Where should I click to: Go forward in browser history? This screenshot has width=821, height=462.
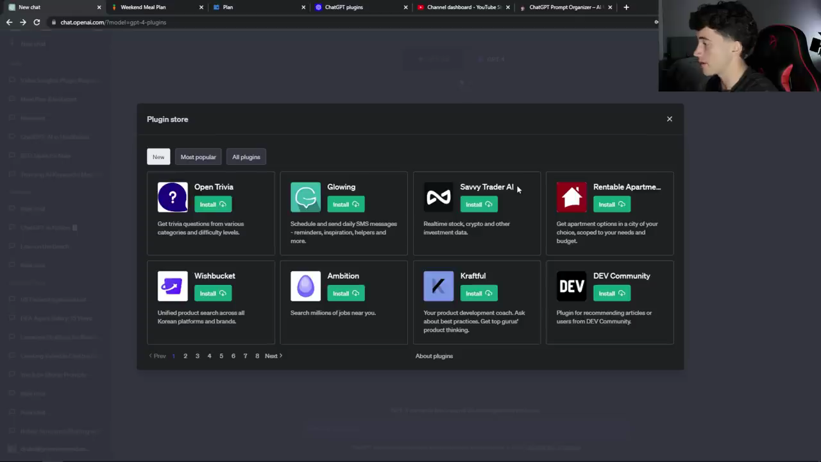(x=22, y=22)
